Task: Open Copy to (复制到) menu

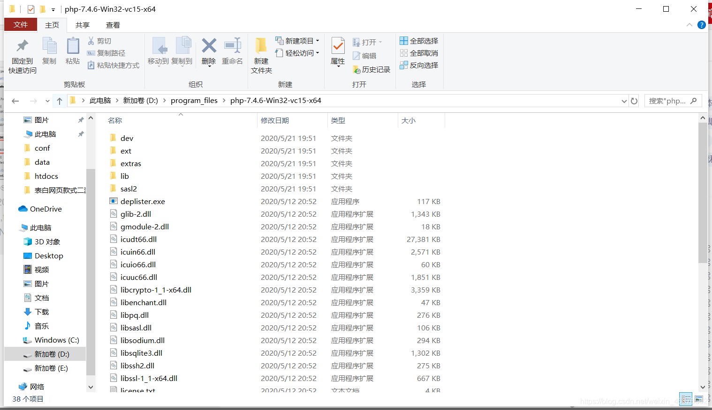Action: point(182,51)
